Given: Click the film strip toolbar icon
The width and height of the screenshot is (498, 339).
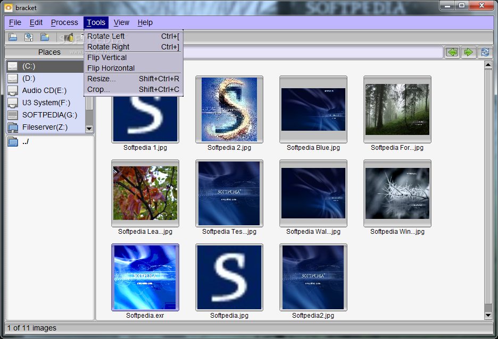Looking at the screenshot, I should click(68, 37).
